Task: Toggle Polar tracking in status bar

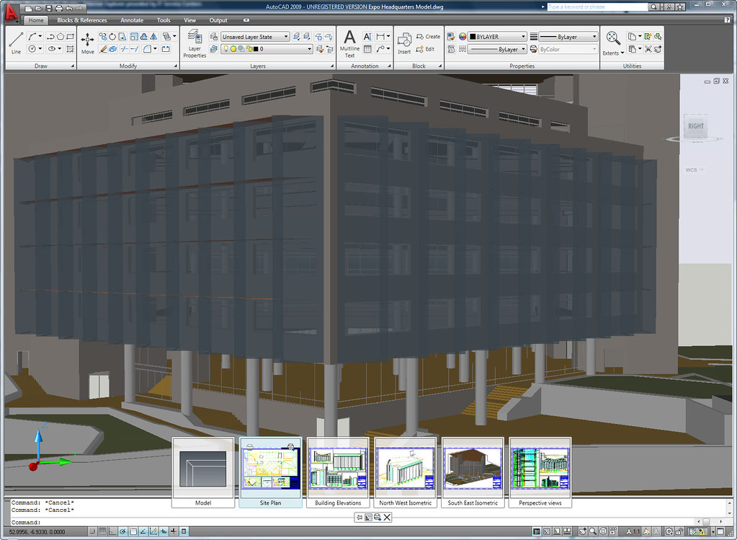Action: tap(122, 532)
